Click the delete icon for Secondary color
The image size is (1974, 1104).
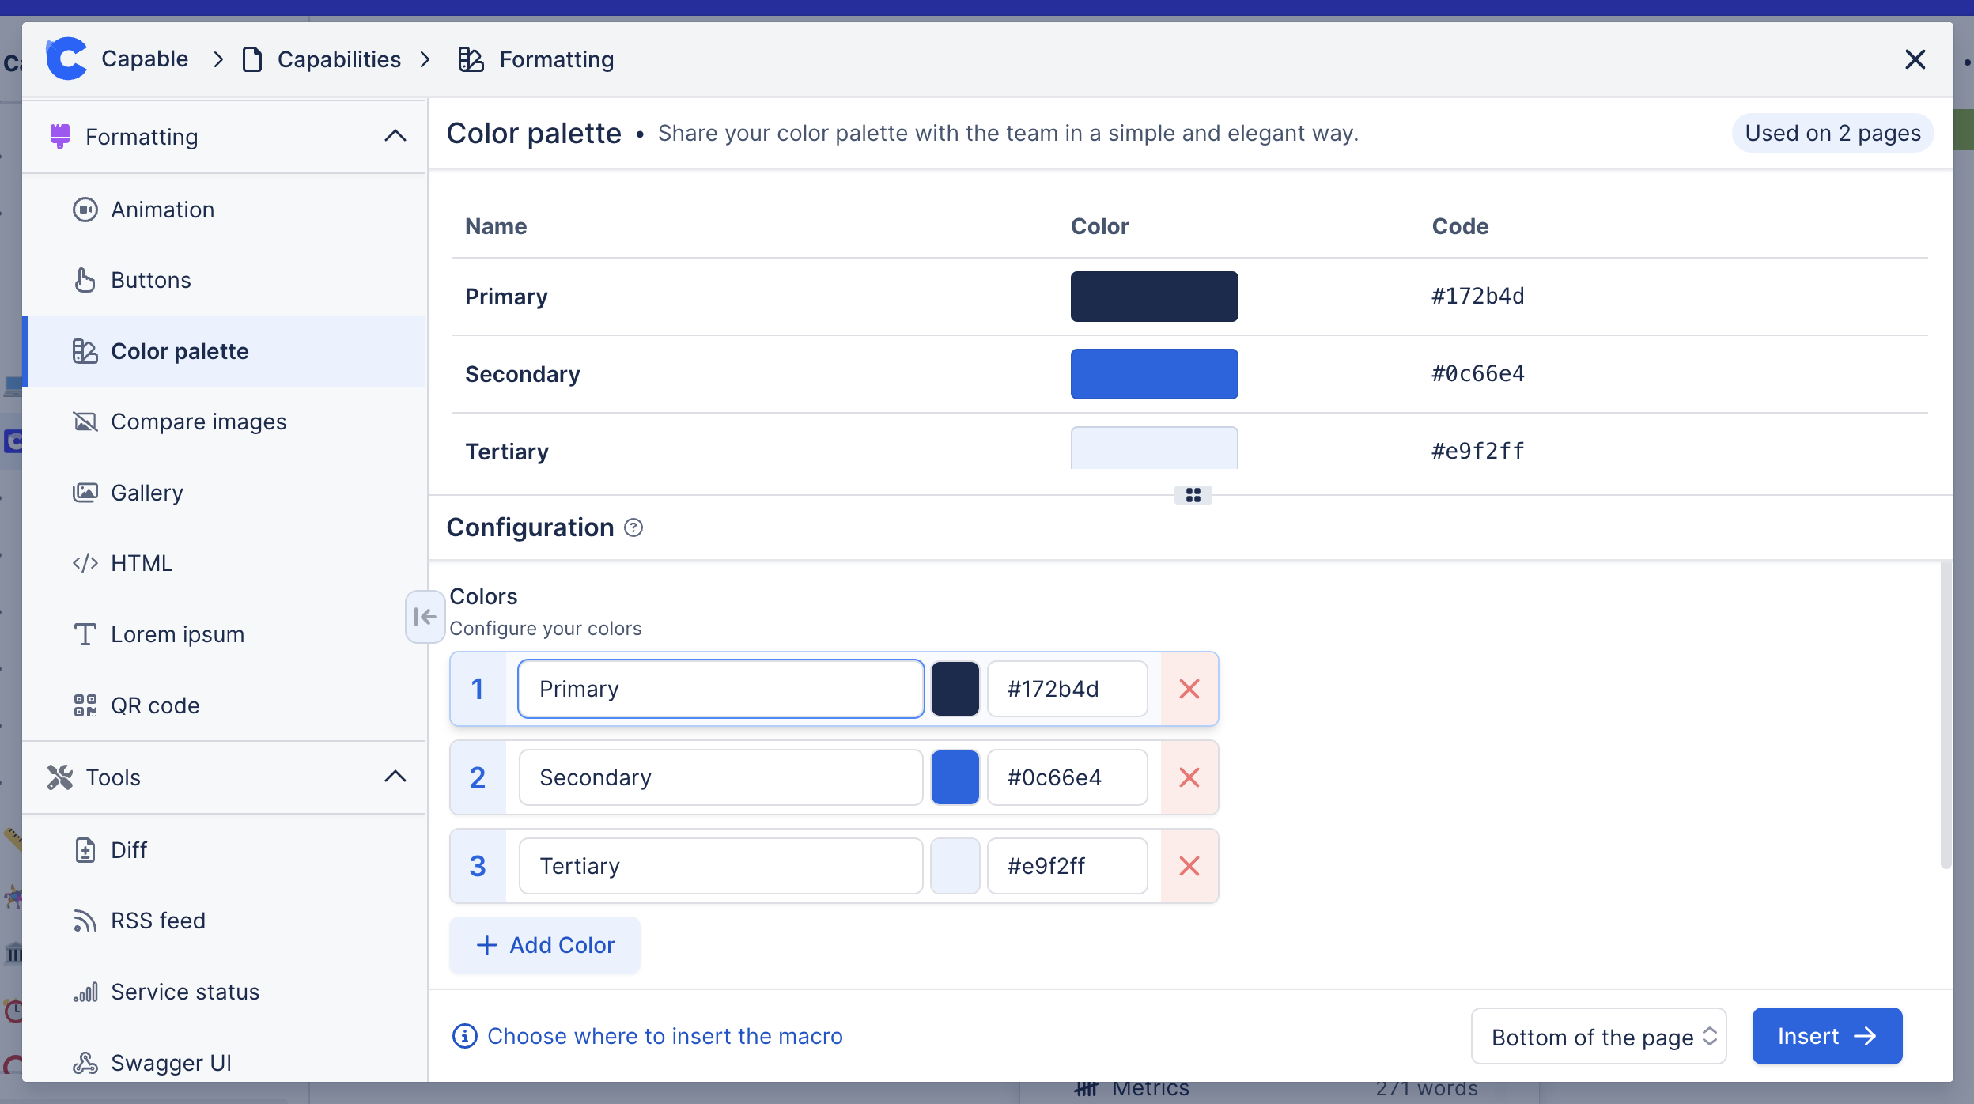click(1188, 777)
